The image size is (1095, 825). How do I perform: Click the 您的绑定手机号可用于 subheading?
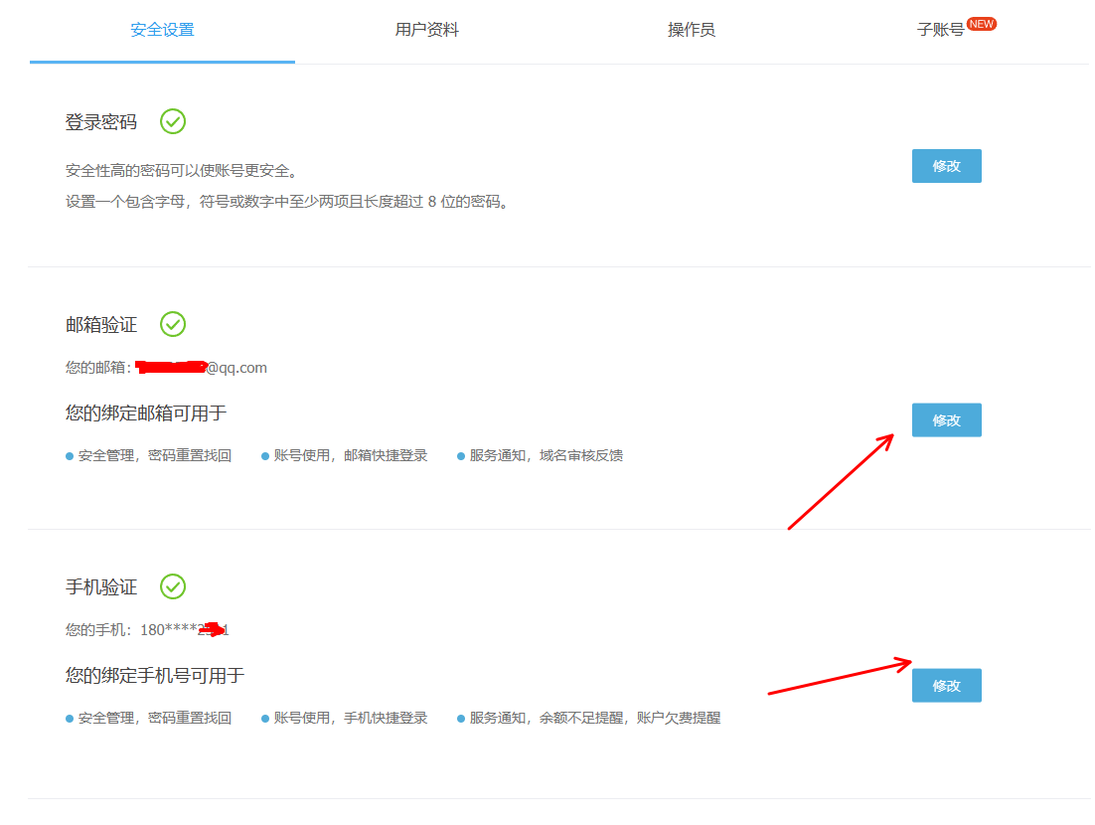155,676
